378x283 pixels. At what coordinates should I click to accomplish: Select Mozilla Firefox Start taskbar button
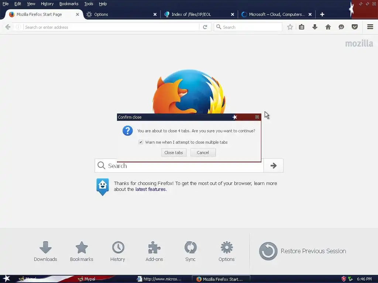pyautogui.click(x=221, y=279)
